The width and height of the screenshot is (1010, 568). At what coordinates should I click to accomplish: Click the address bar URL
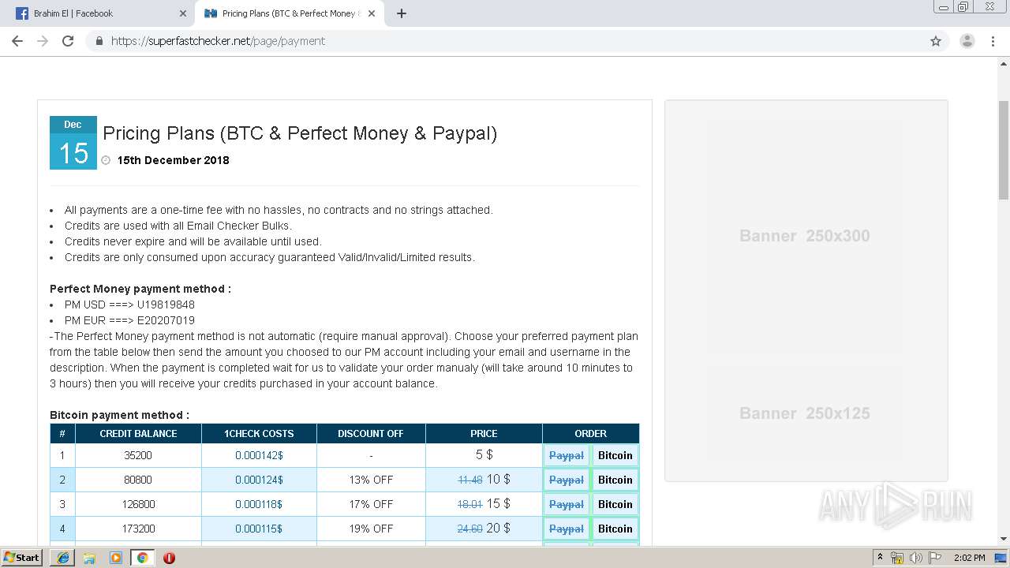218,41
